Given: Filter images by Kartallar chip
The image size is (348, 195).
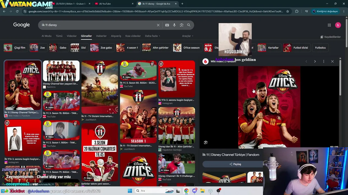Looking at the screenshot, I should tap(269, 48).
